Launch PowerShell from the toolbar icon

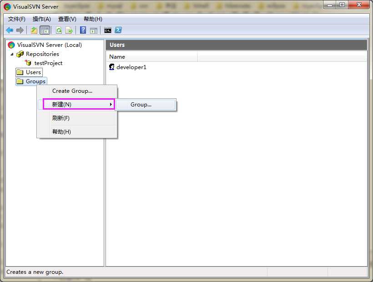[x=118, y=30]
